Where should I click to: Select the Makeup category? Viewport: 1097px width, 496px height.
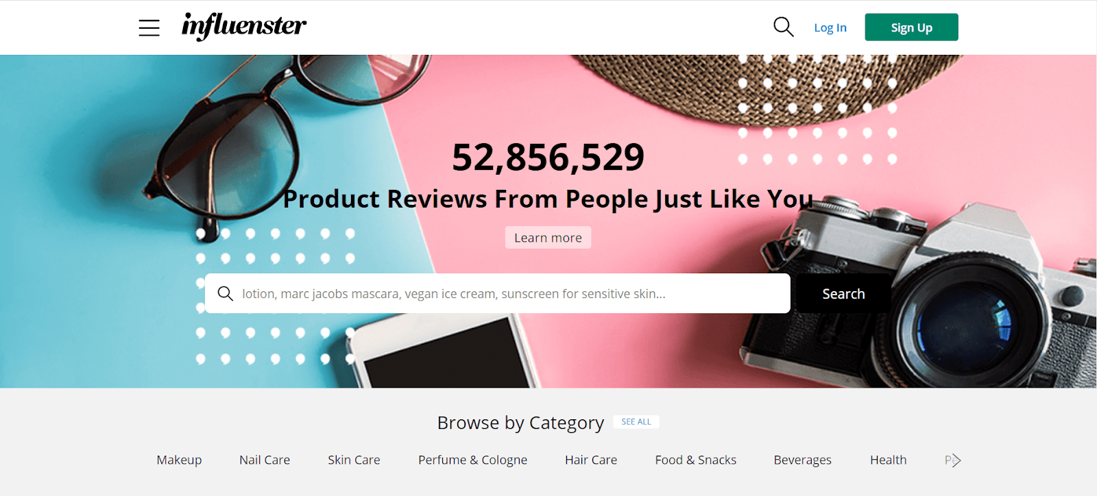pos(179,460)
